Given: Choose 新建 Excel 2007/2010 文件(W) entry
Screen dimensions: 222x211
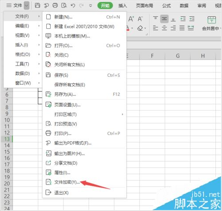Looking at the screenshot, I should coord(85,26).
